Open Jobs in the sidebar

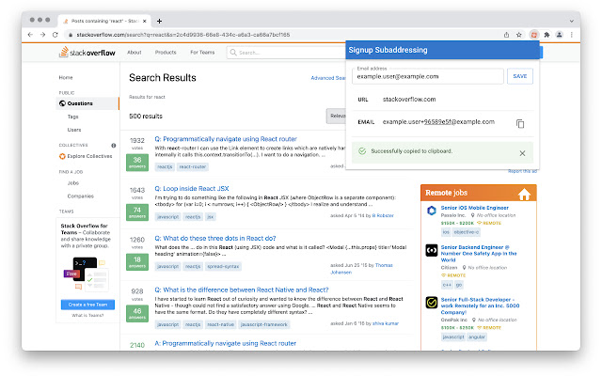click(73, 183)
